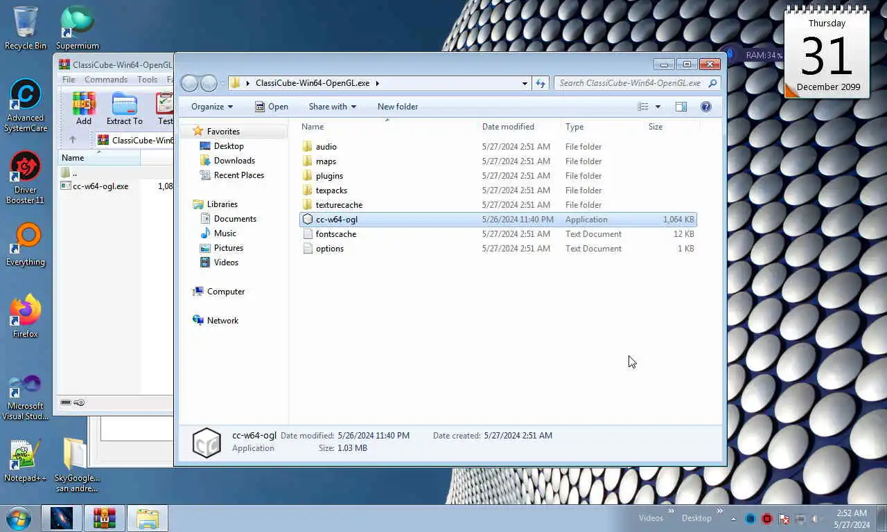
Task: Open the WinRAR File menu
Action: point(69,80)
